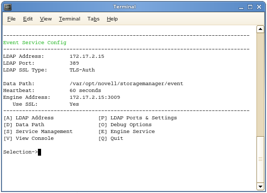Click the /var/opt/novell/storagemanager/event data path
Viewport: 267px width, 193px height.
coord(126,84)
